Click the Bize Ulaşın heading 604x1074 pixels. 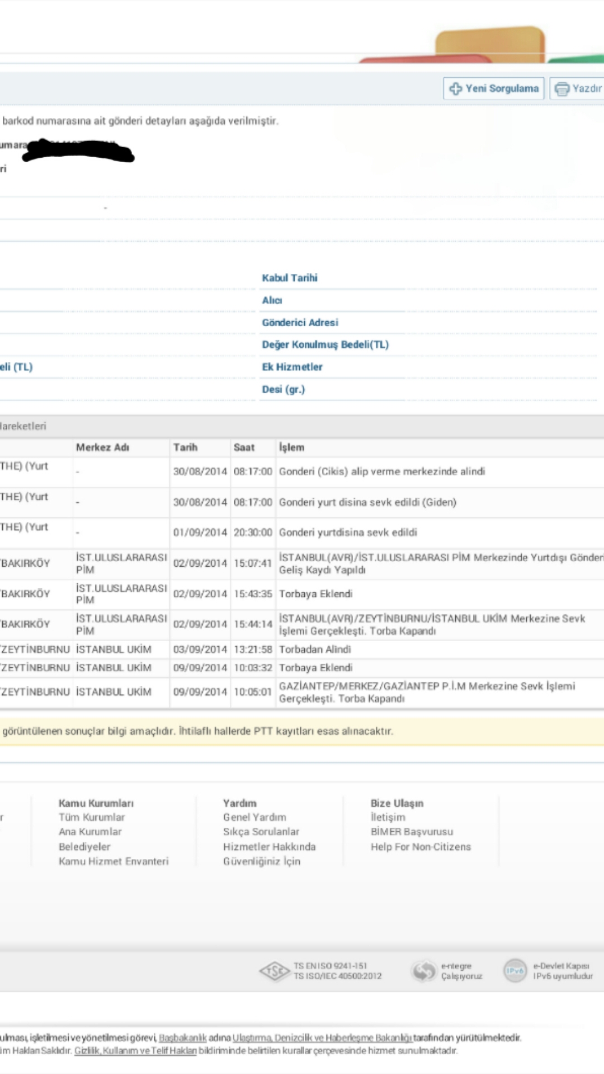coord(397,803)
